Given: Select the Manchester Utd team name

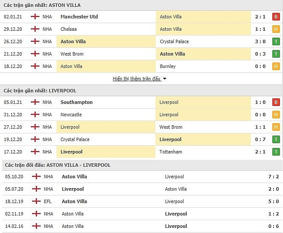Looking at the screenshot, I should click(x=79, y=17).
